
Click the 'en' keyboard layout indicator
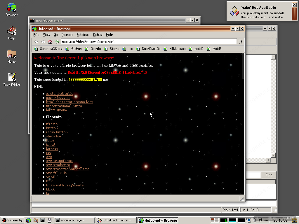[x=266, y=220]
